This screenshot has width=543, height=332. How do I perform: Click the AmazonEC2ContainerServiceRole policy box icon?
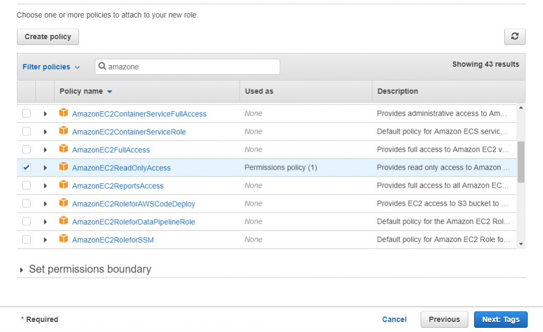64,130
